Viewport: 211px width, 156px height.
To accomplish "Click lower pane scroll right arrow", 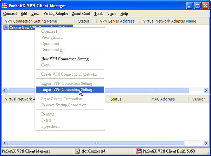I will [x=206, y=143].
